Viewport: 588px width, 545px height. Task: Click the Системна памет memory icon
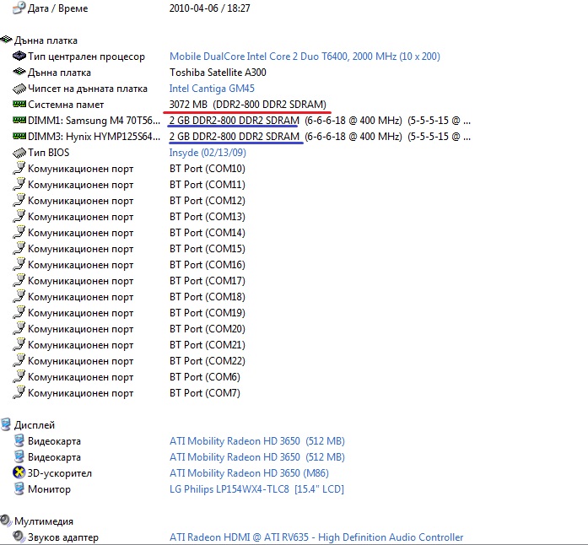point(19,105)
